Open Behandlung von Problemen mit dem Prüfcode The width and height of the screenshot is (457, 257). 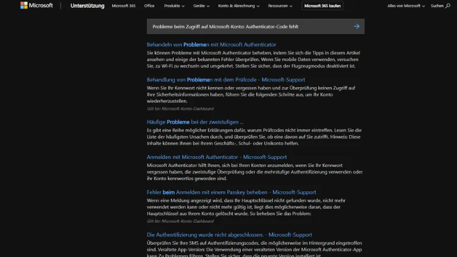point(225,79)
